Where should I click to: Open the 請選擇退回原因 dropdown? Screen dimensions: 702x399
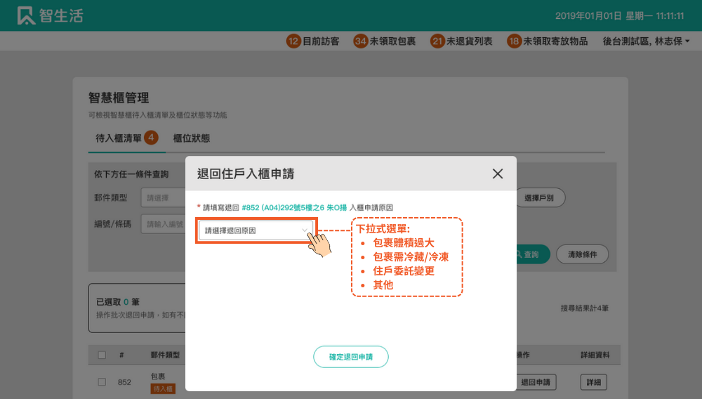256,230
